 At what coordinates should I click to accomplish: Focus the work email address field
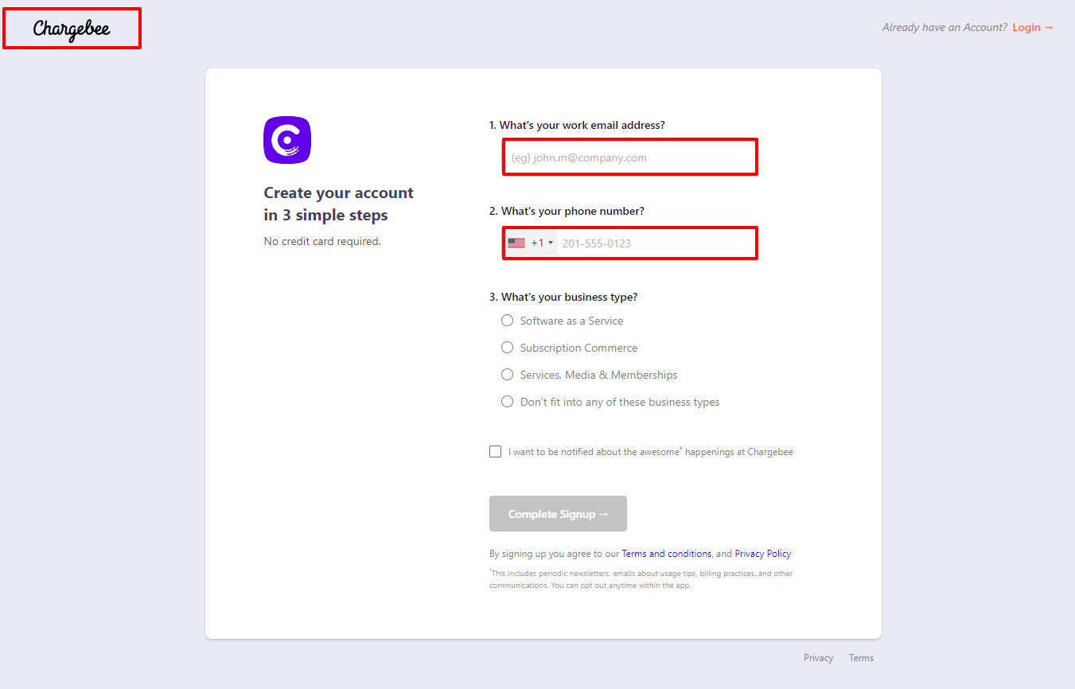point(629,158)
